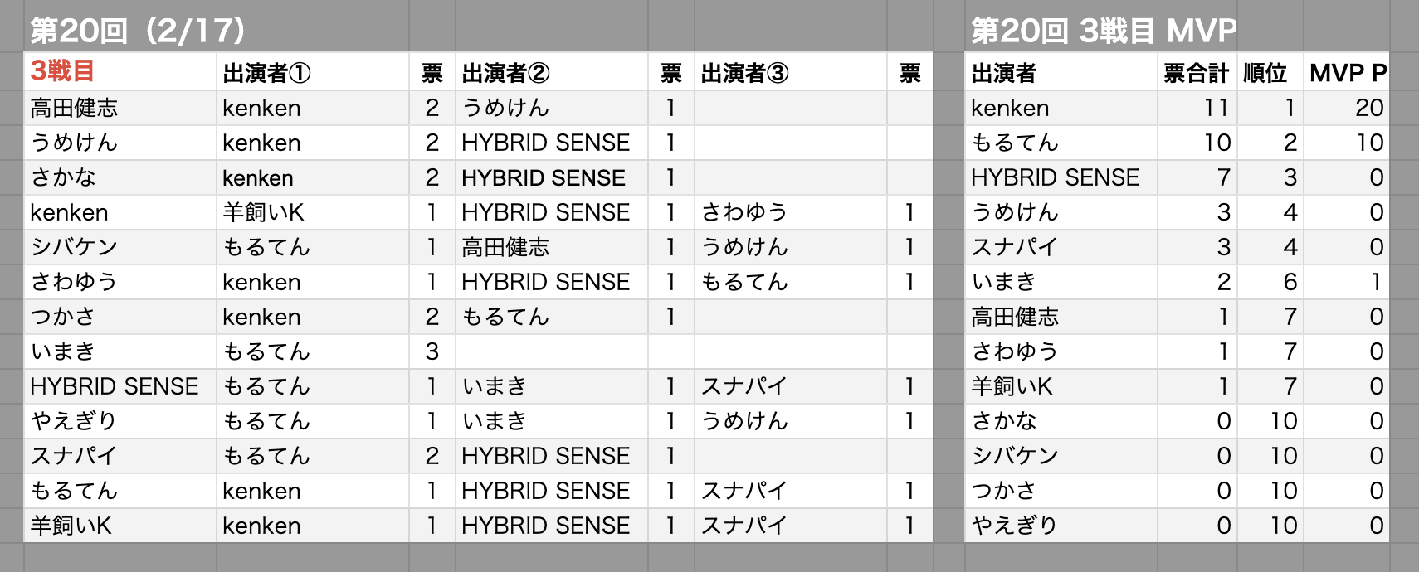The image size is (1419, 572).
Task: Click the 出演者① column header
Action: [x=266, y=73]
